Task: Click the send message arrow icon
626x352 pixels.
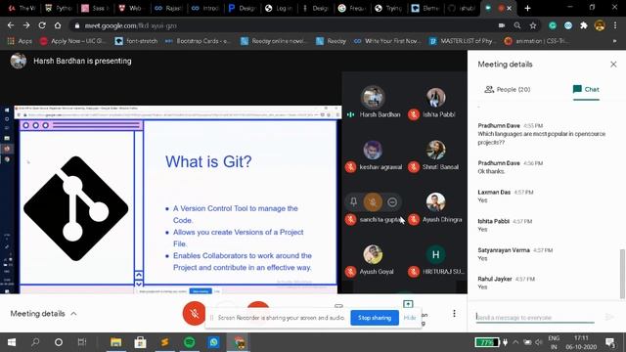Action: (x=609, y=317)
